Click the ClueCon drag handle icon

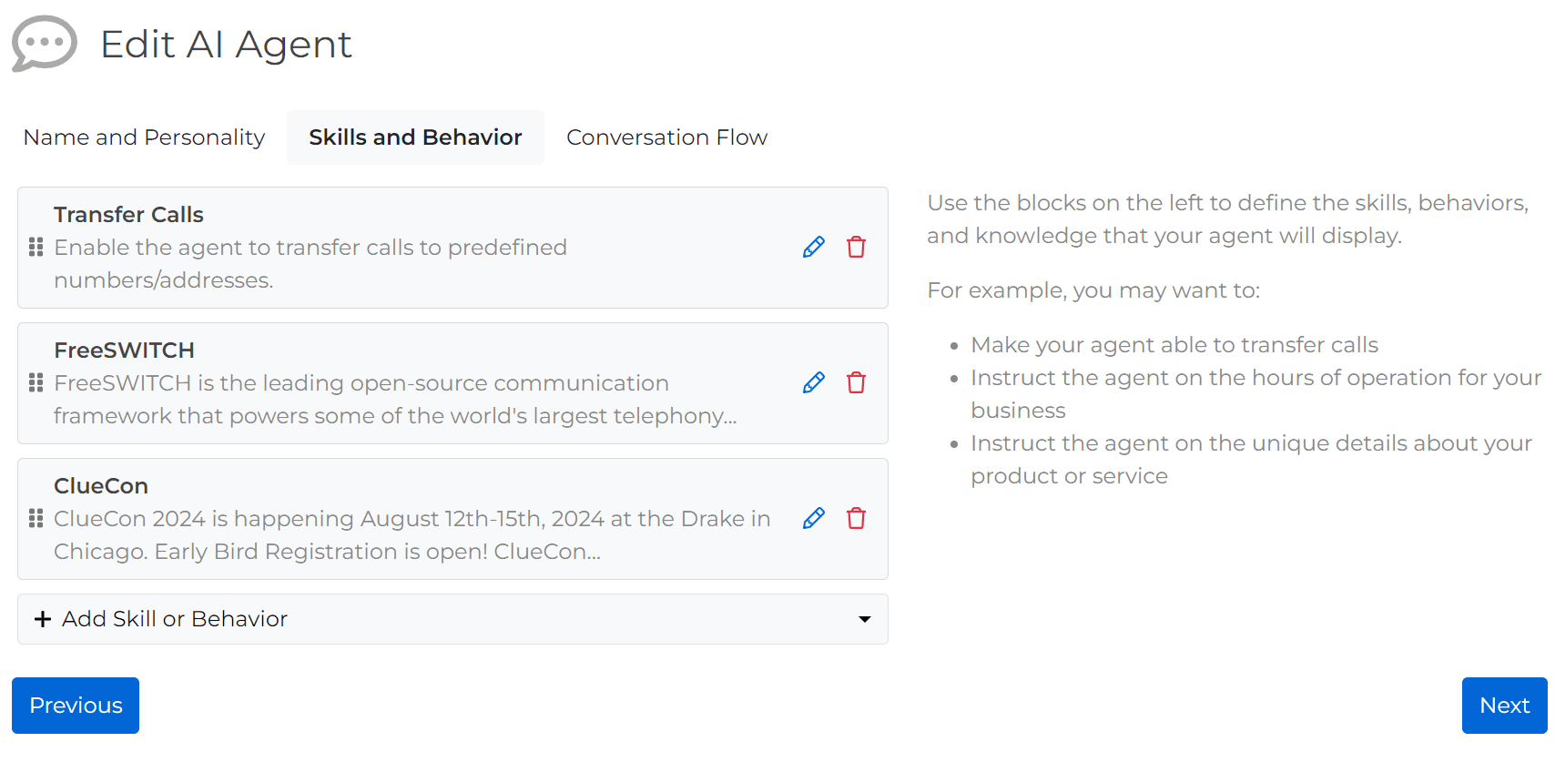click(36, 518)
